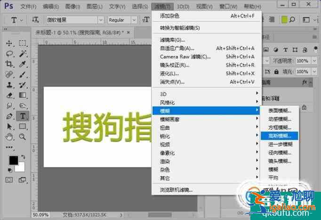Choose Gaussian Blur from submenu
Image resolution: width=321 pixels, height=220 pixels.
280,136
